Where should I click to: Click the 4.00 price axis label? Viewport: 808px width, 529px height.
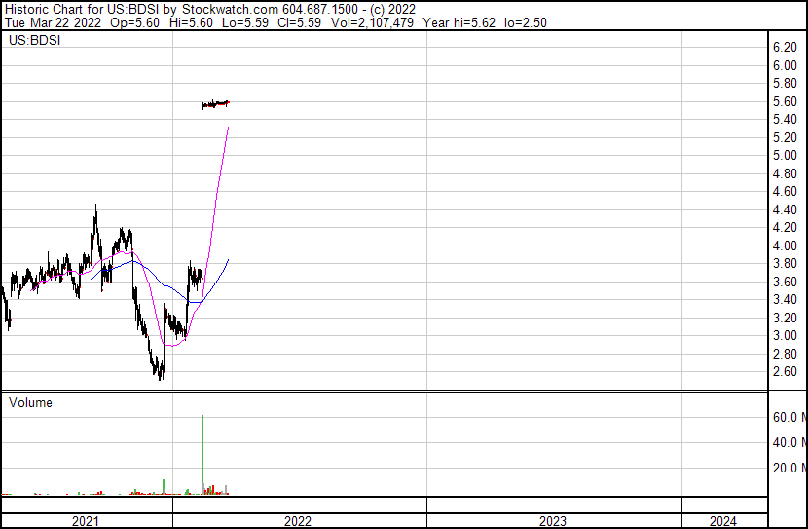[x=785, y=246]
